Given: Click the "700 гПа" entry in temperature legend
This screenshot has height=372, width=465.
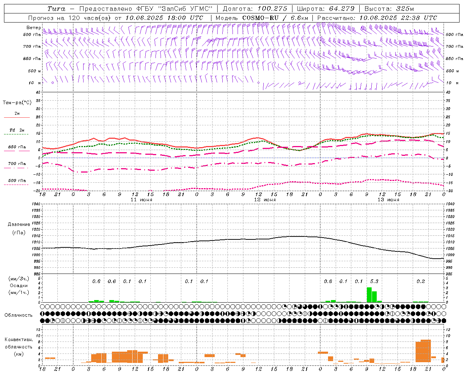Looking at the screenshot, I should (17, 164).
